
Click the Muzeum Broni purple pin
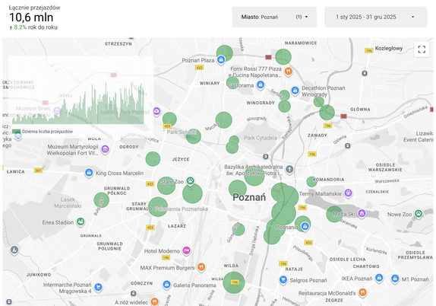(57, 111)
